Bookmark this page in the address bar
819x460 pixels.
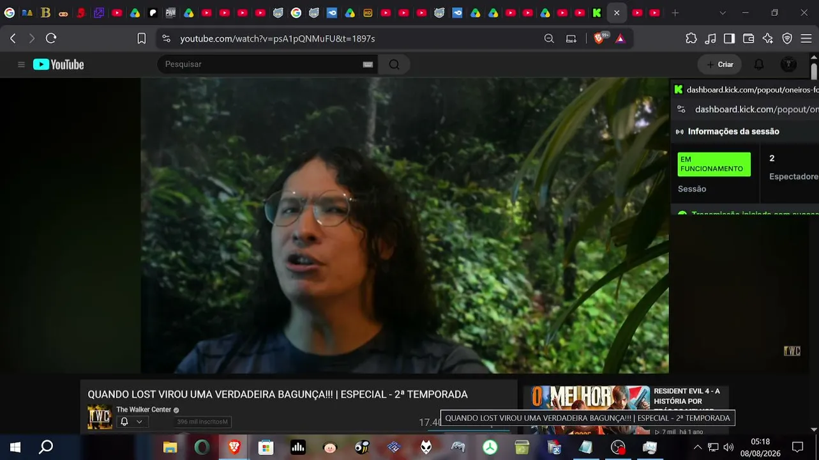[x=142, y=38]
